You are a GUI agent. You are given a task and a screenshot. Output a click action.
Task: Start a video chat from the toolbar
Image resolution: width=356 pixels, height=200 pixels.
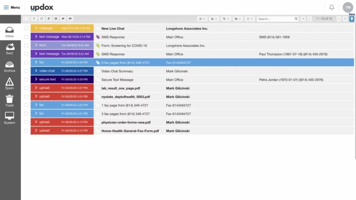coord(71,18)
